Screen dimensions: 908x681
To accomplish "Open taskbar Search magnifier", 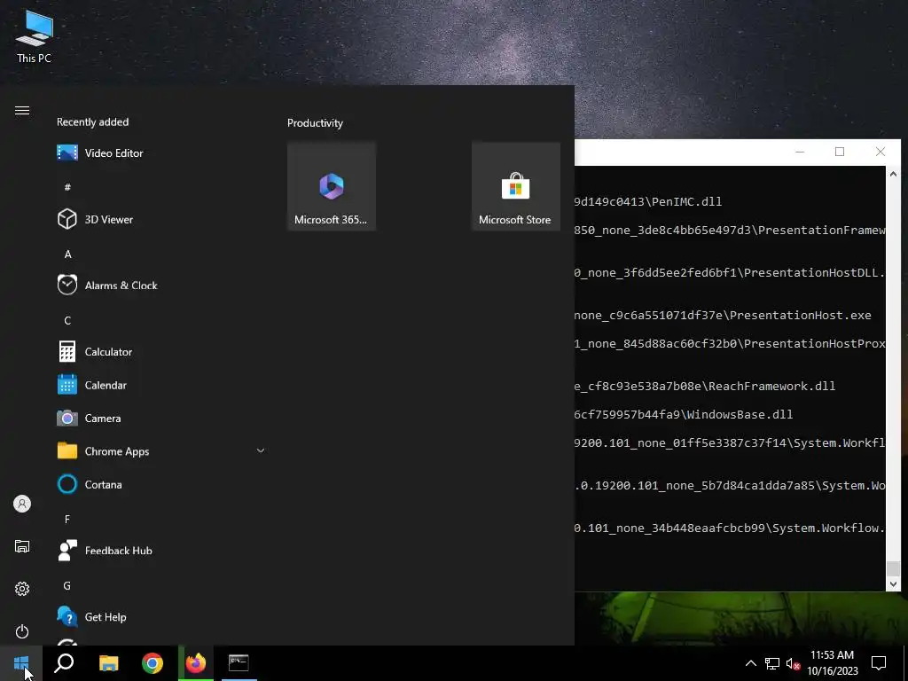I will 64,663.
